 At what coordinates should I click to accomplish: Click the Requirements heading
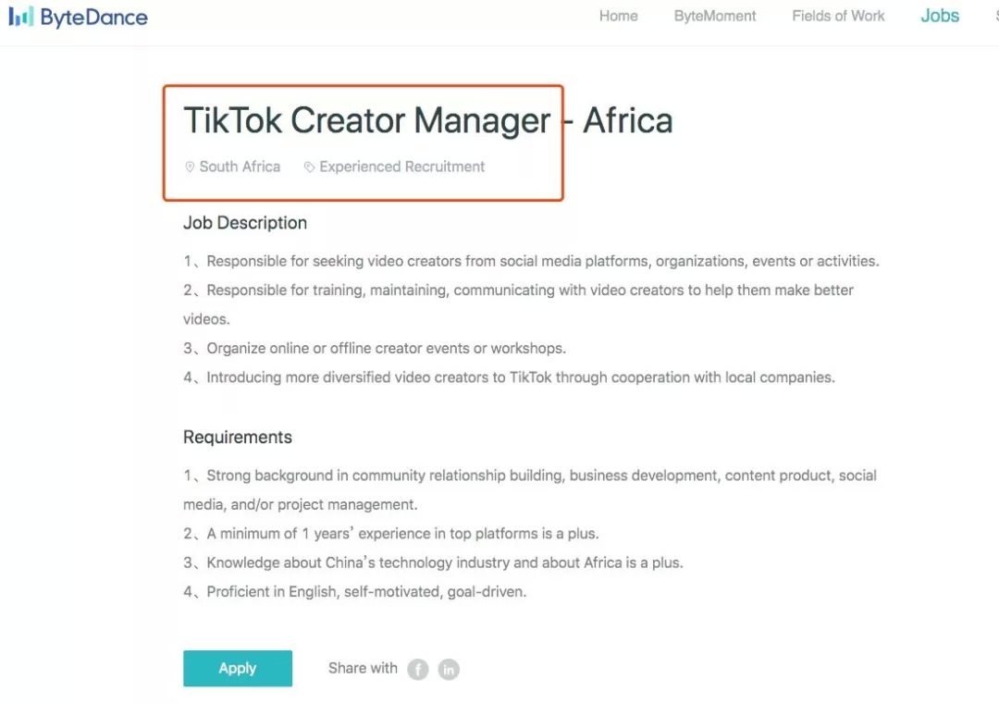click(x=238, y=438)
